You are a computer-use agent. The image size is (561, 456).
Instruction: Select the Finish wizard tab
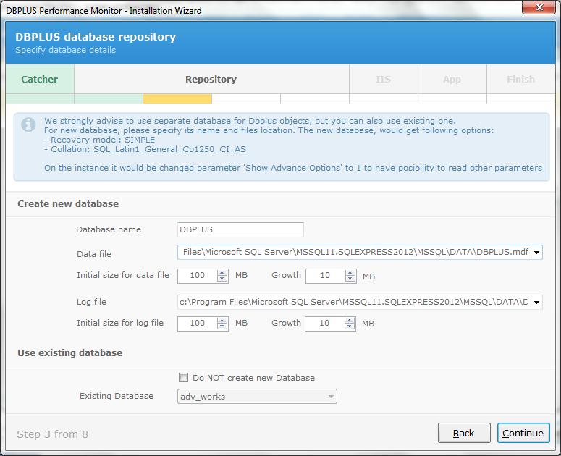tap(520, 79)
